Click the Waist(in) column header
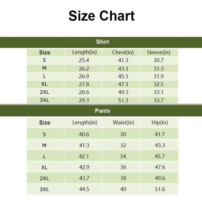This screenshot has height=202, width=202. tap(123, 123)
